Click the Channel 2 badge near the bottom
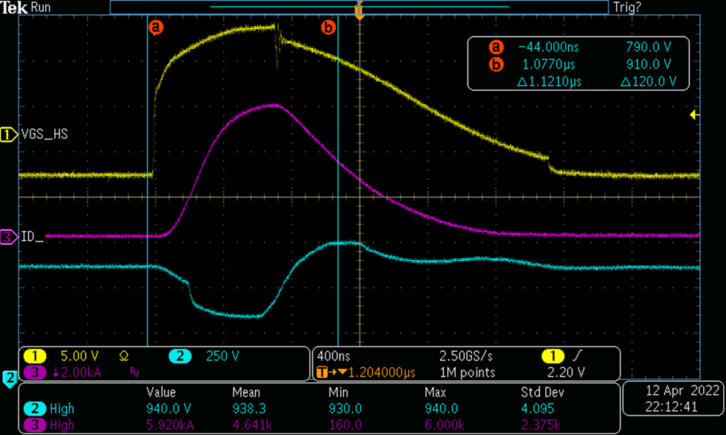This screenshot has width=726, height=435. pos(10,379)
